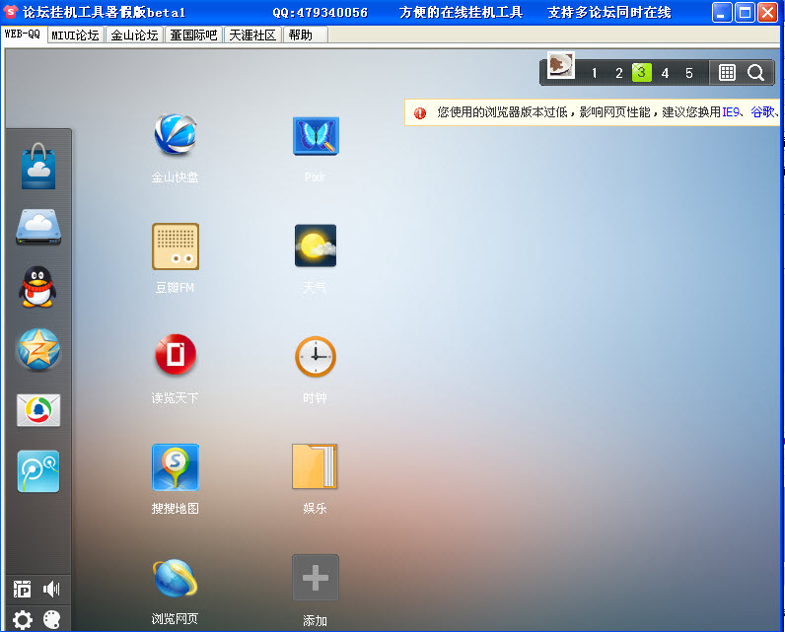Launch the Pixlr butterfly app
Viewport: 785px width, 632px height.
(x=316, y=136)
